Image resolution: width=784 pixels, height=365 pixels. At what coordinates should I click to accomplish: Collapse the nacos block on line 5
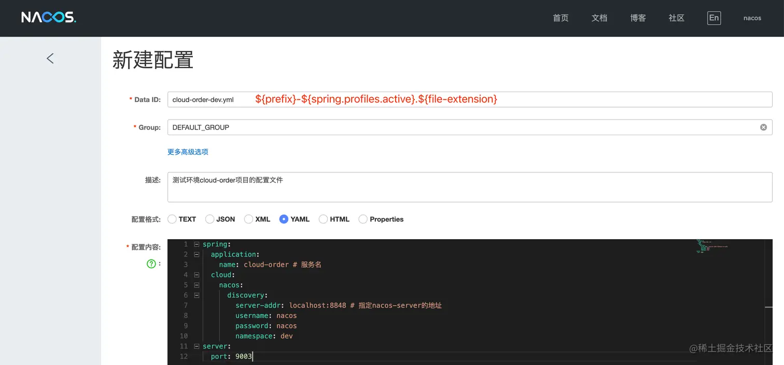(197, 285)
